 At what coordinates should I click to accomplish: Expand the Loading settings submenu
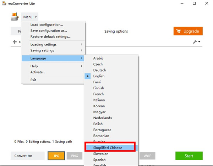click(53, 44)
